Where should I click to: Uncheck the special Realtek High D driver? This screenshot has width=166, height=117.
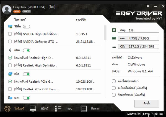(10, 58)
